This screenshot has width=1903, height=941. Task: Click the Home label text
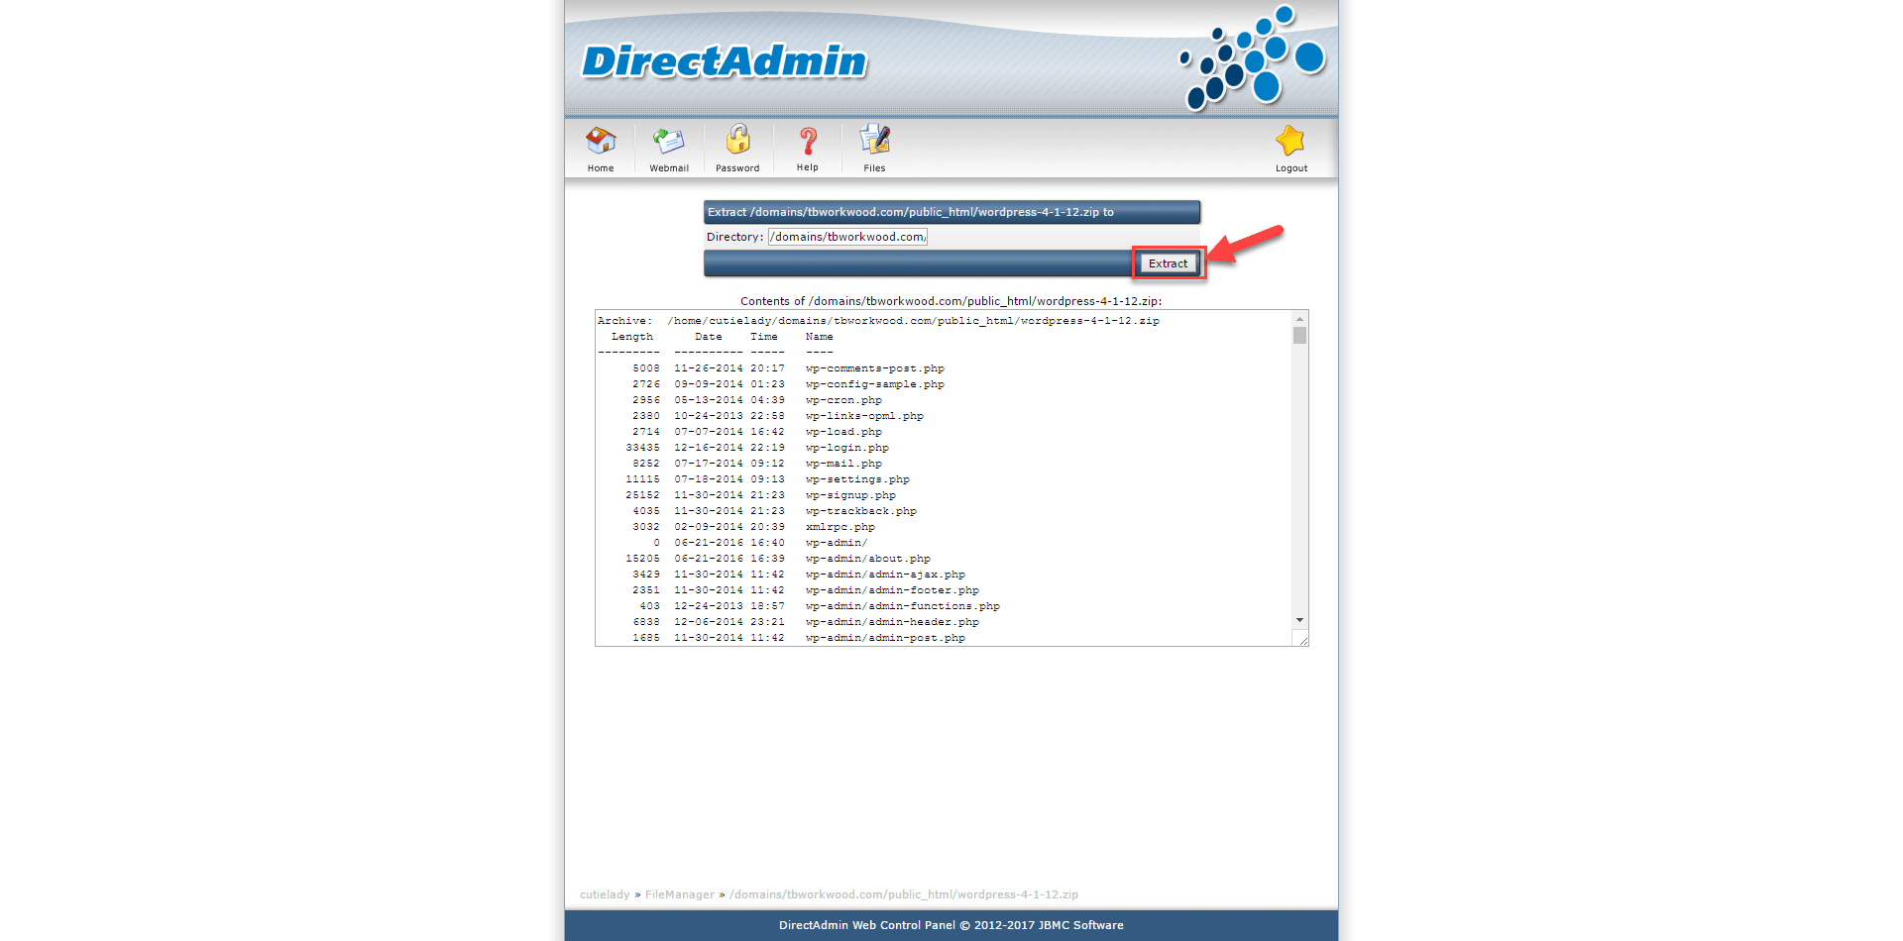[x=601, y=168]
